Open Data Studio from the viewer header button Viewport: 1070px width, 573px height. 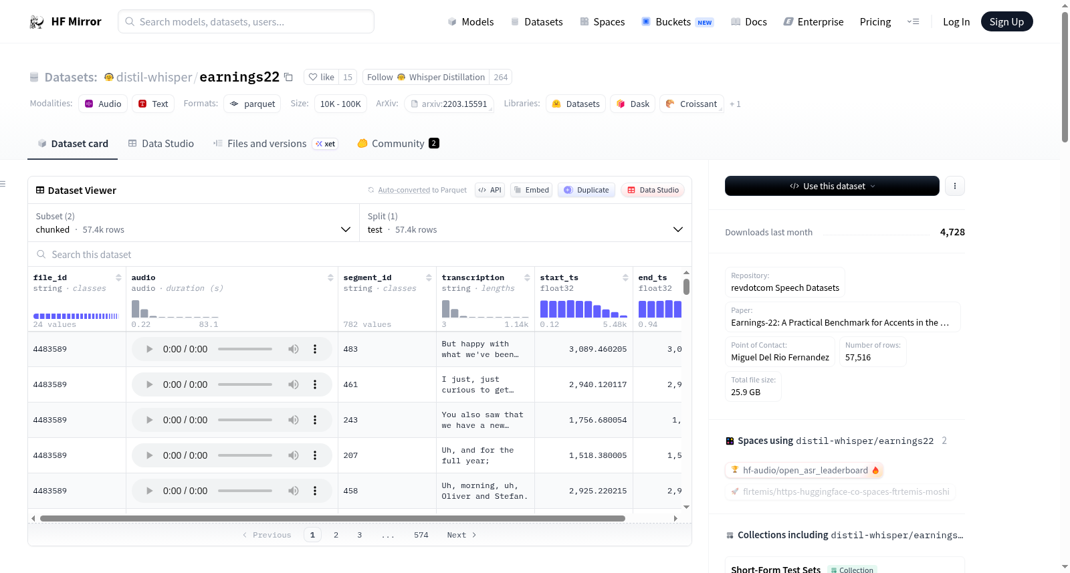[653, 190]
